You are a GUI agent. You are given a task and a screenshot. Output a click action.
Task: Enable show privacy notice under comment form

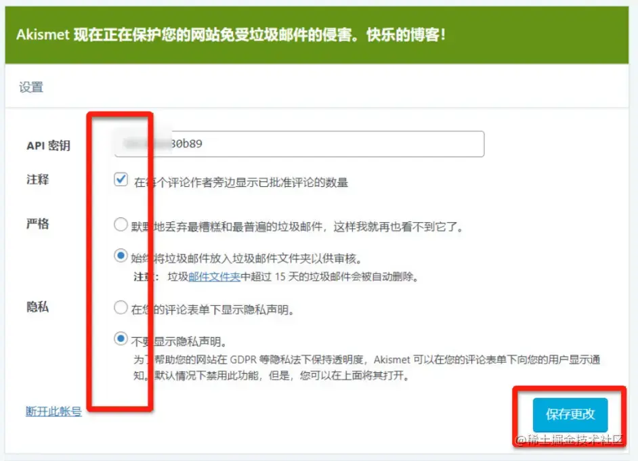121,307
